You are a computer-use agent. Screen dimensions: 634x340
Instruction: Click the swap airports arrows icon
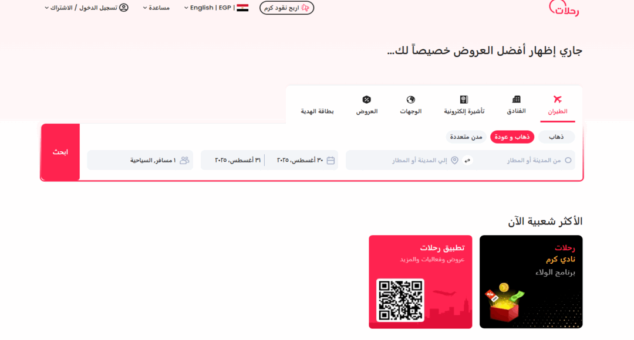[467, 159]
